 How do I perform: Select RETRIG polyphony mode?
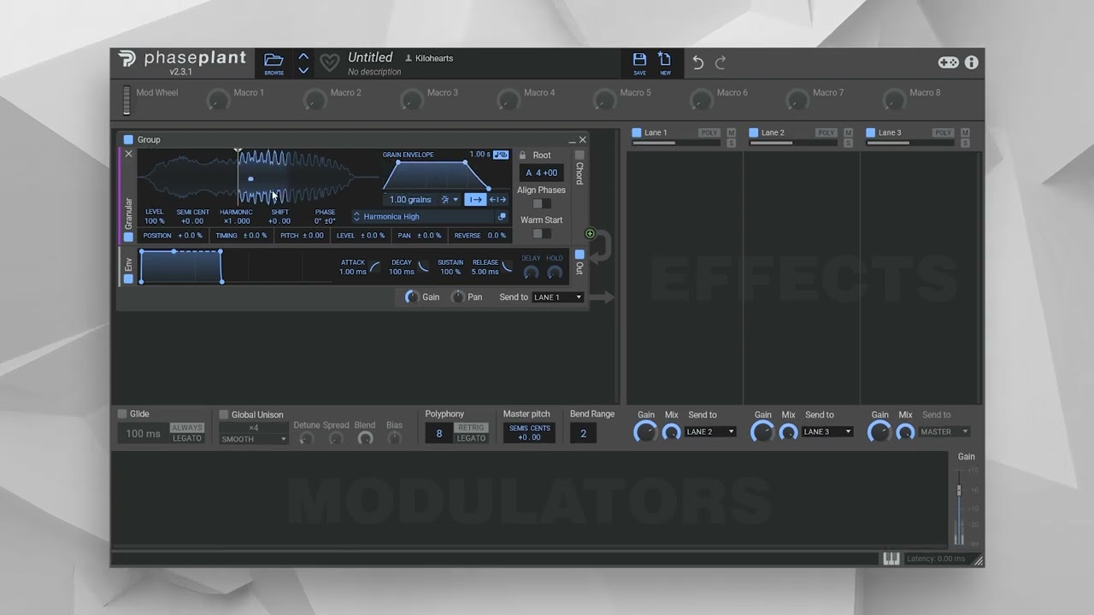pyautogui.click(x=471, y=428)
